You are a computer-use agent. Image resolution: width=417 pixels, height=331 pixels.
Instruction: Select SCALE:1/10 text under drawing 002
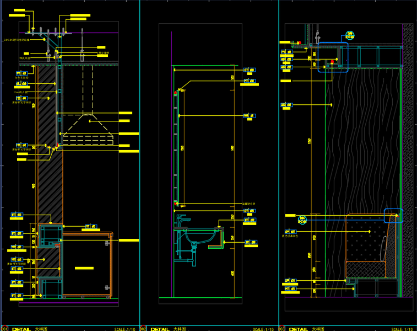pyautogui.click(x=263, y=329)
